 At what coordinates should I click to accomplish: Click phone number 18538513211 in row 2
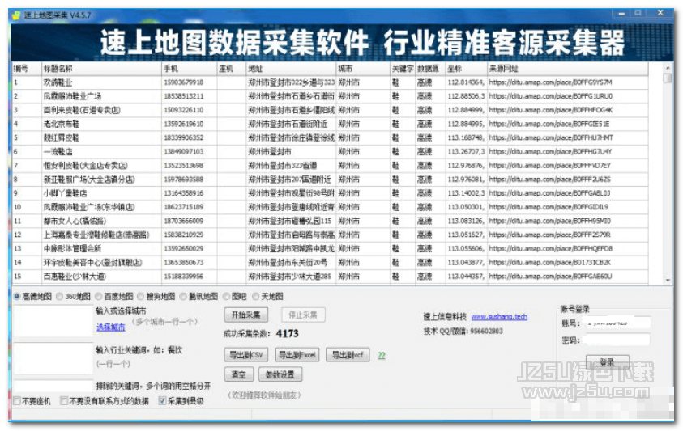coord(183,96)
